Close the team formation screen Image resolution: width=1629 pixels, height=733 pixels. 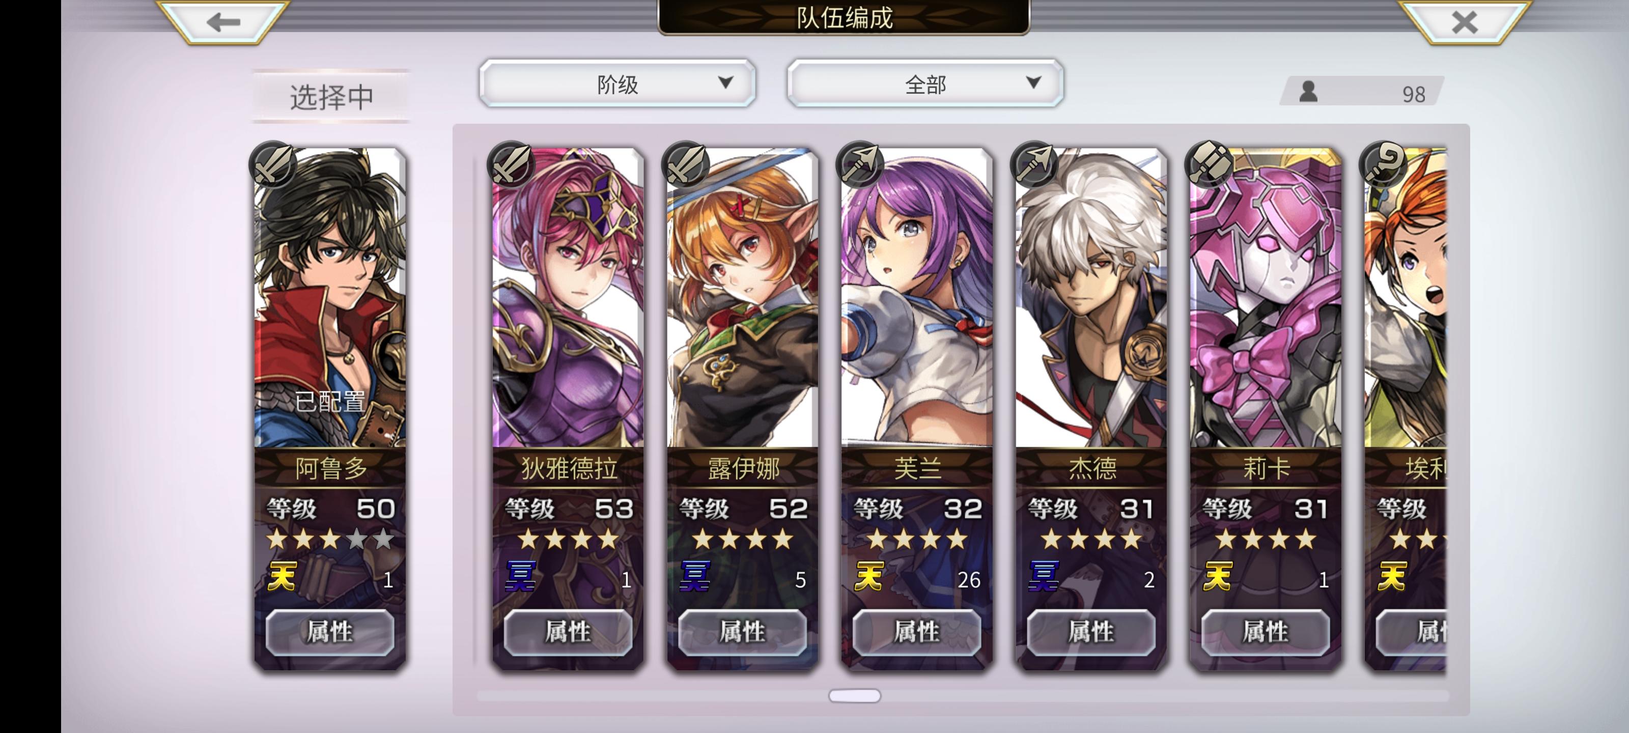pos(1465,22)
